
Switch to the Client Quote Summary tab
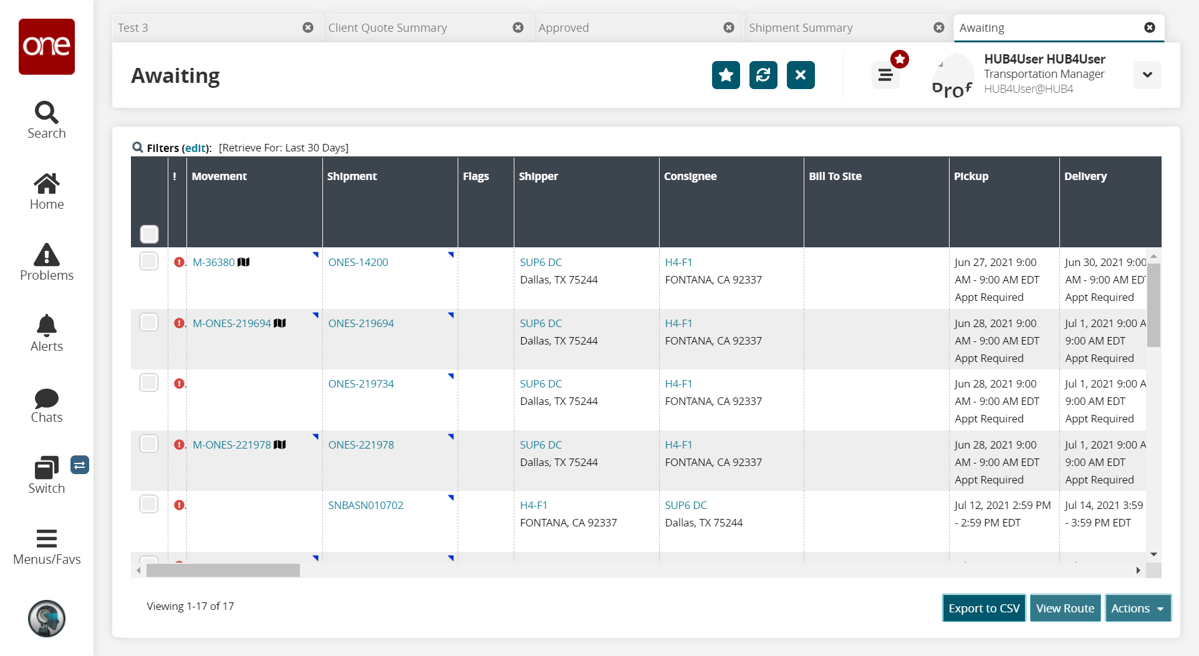(x=387, y=28)
